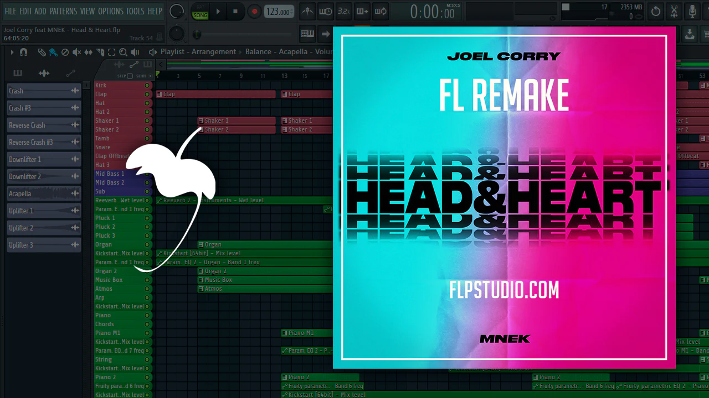Mute the Organ track
Screen dimensions: 709x398
(147, 244)
